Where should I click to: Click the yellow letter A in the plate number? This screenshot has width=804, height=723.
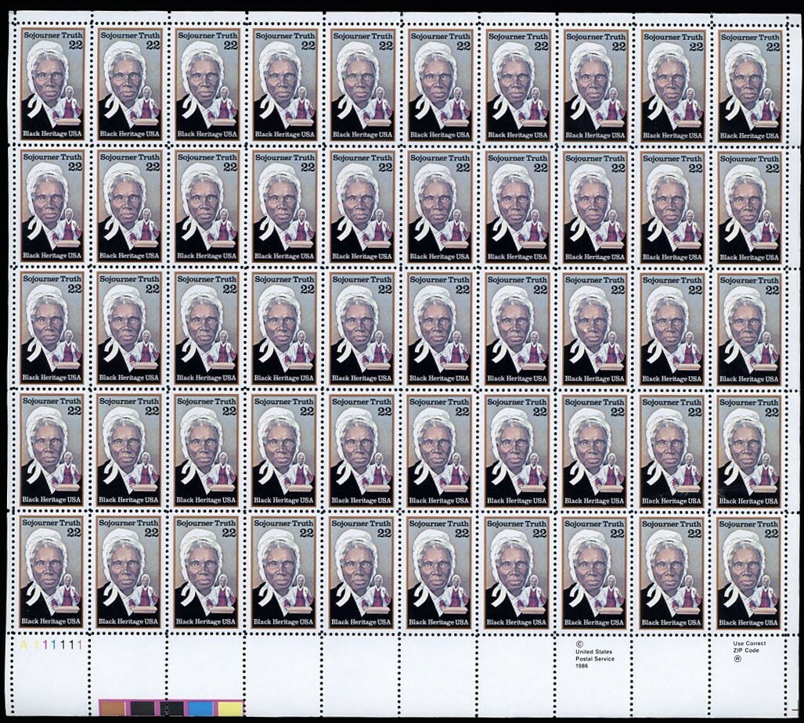[25, 644]
